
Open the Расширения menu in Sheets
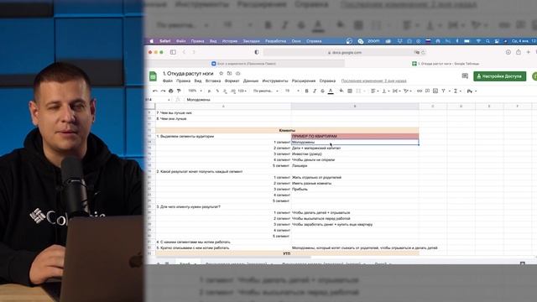point(304,81)
